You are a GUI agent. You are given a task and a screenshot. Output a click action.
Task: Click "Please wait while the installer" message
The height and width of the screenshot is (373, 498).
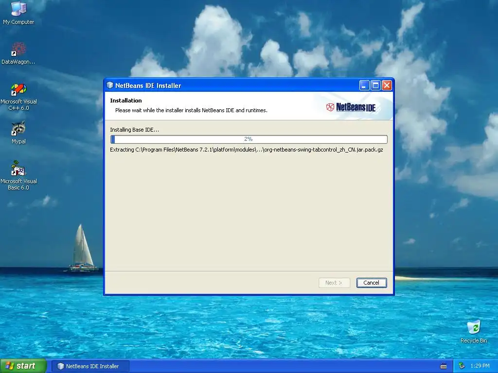(x=191, y=110)
